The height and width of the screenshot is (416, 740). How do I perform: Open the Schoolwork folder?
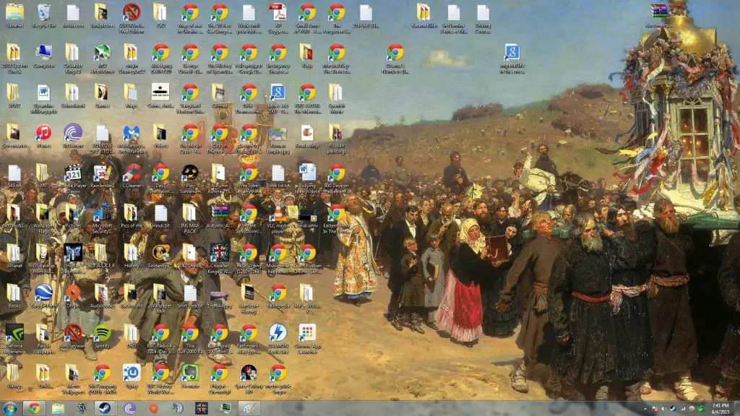click(x=73, y=96)
